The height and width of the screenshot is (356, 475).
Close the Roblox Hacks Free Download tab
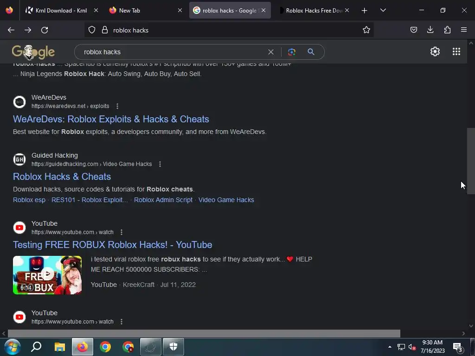click(347, 11)
